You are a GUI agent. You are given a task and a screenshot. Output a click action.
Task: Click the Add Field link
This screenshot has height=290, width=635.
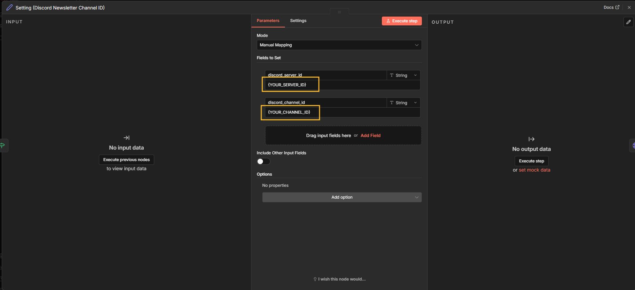[x=370, y=135]
